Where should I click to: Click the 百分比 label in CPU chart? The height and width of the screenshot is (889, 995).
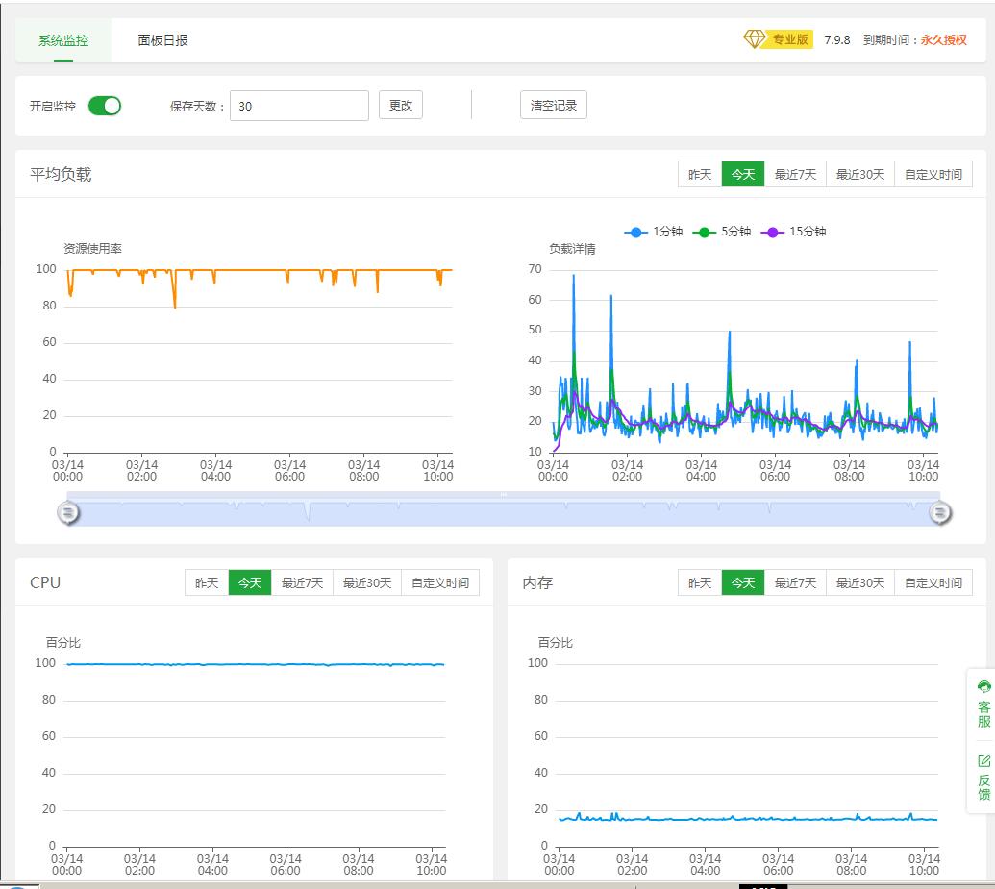coord(62,643)
